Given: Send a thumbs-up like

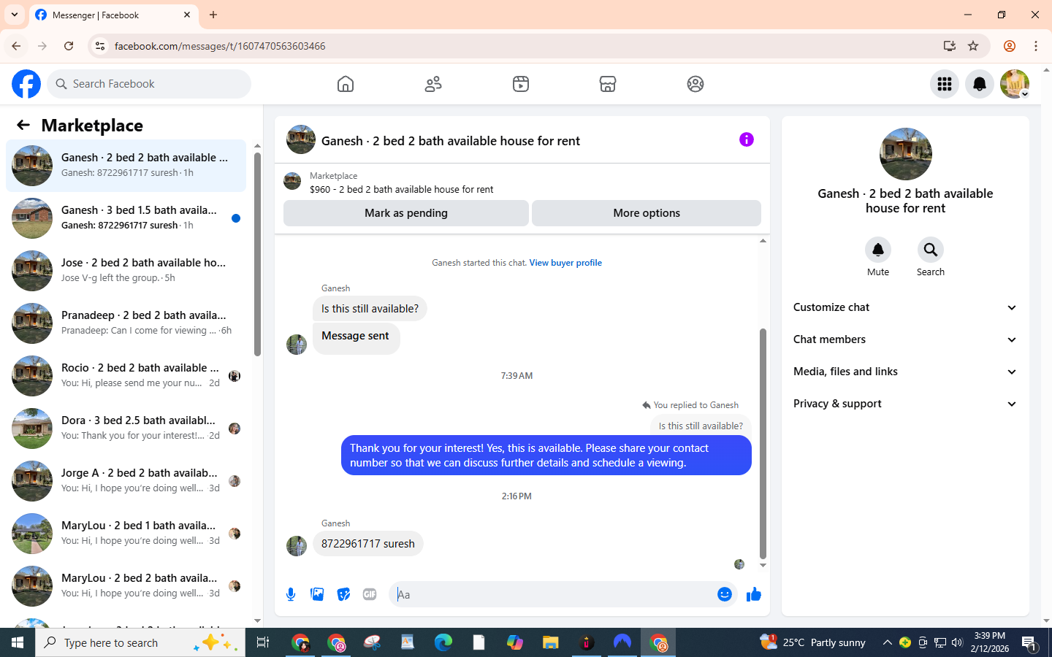Looking at the screenshot, I should [754, 594].
